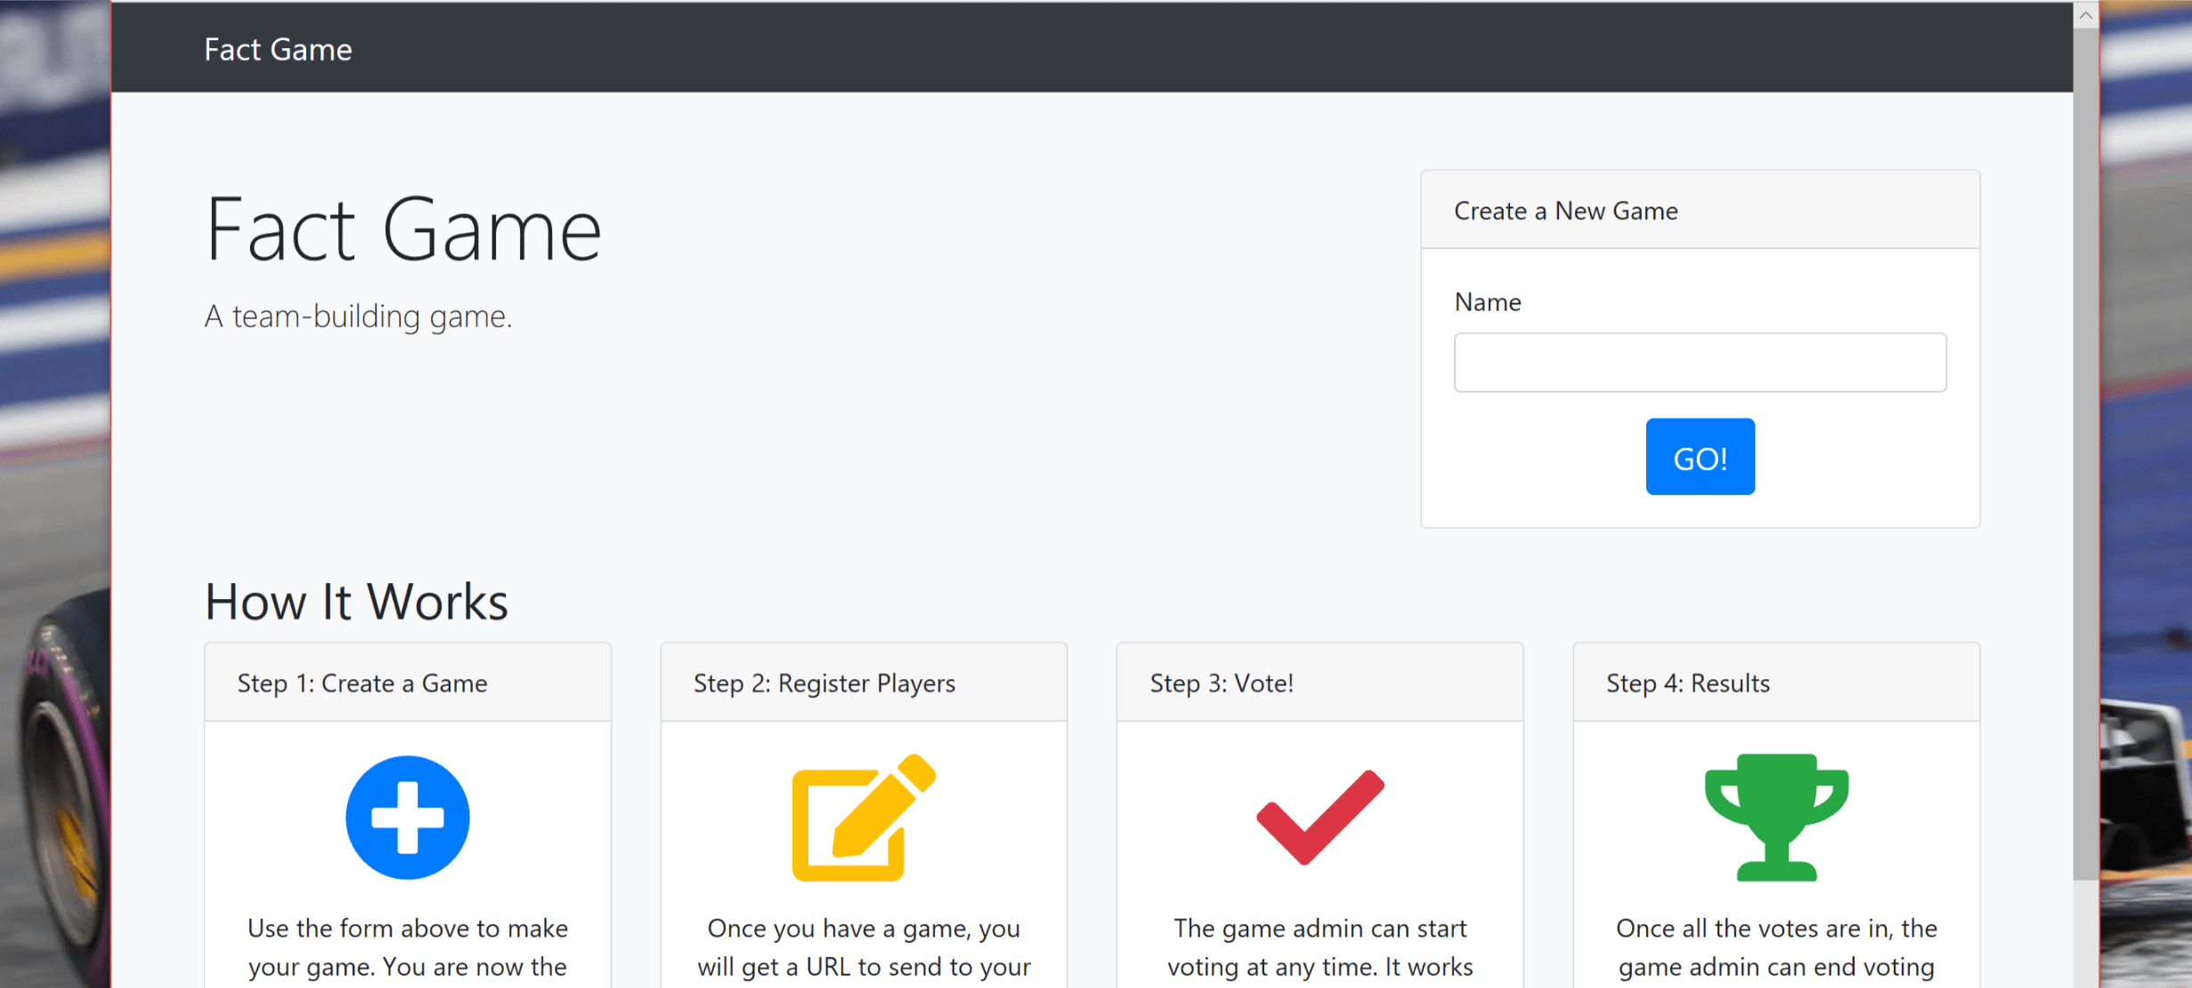The width and height of the screenshot is (2192, 988).
Task: Select the Step 3: Vote! header
Action: pyautogui.click(x=1320, y=683)
